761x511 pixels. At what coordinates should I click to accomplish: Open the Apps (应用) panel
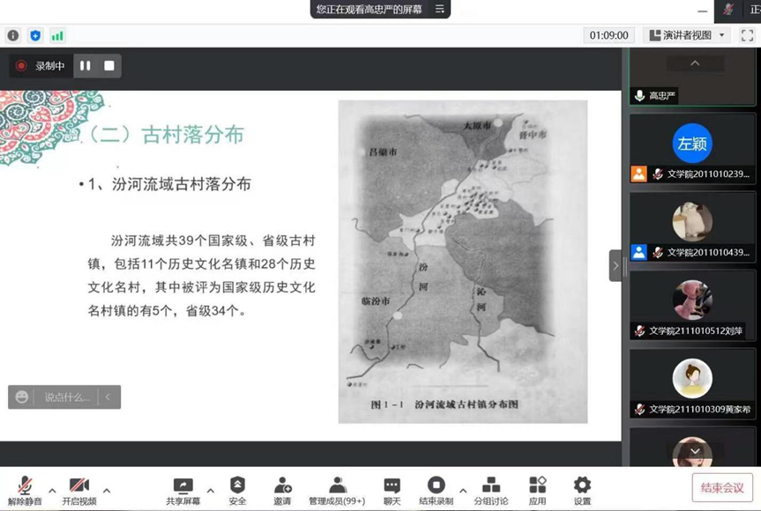click(538, 489)
